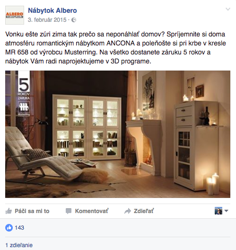Click the Zdieľať share button

point(139,211)
